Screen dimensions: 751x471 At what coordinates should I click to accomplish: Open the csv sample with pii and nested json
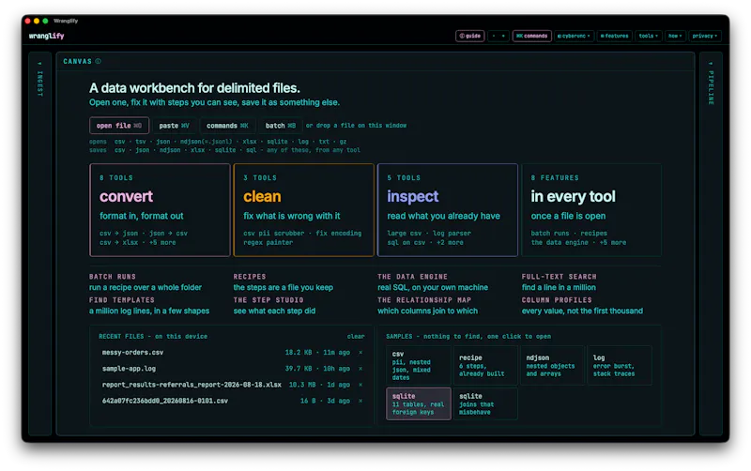(419, 366)
